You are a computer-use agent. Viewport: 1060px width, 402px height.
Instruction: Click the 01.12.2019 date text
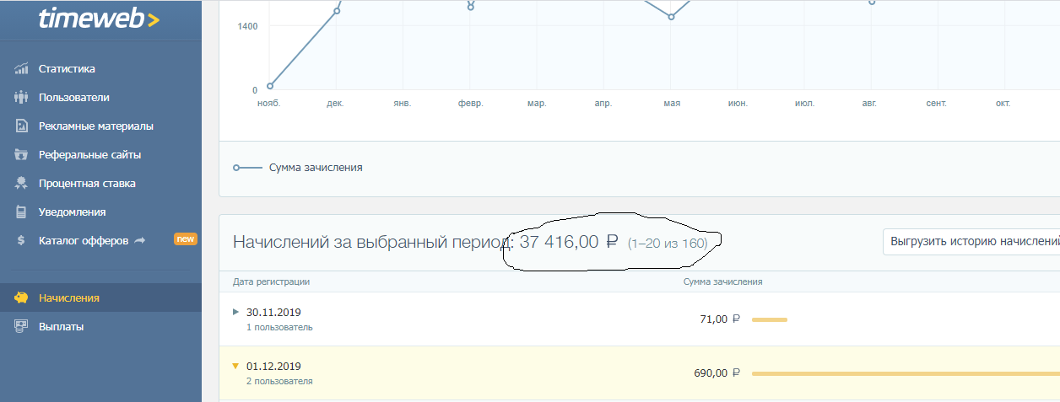(273, 366)
